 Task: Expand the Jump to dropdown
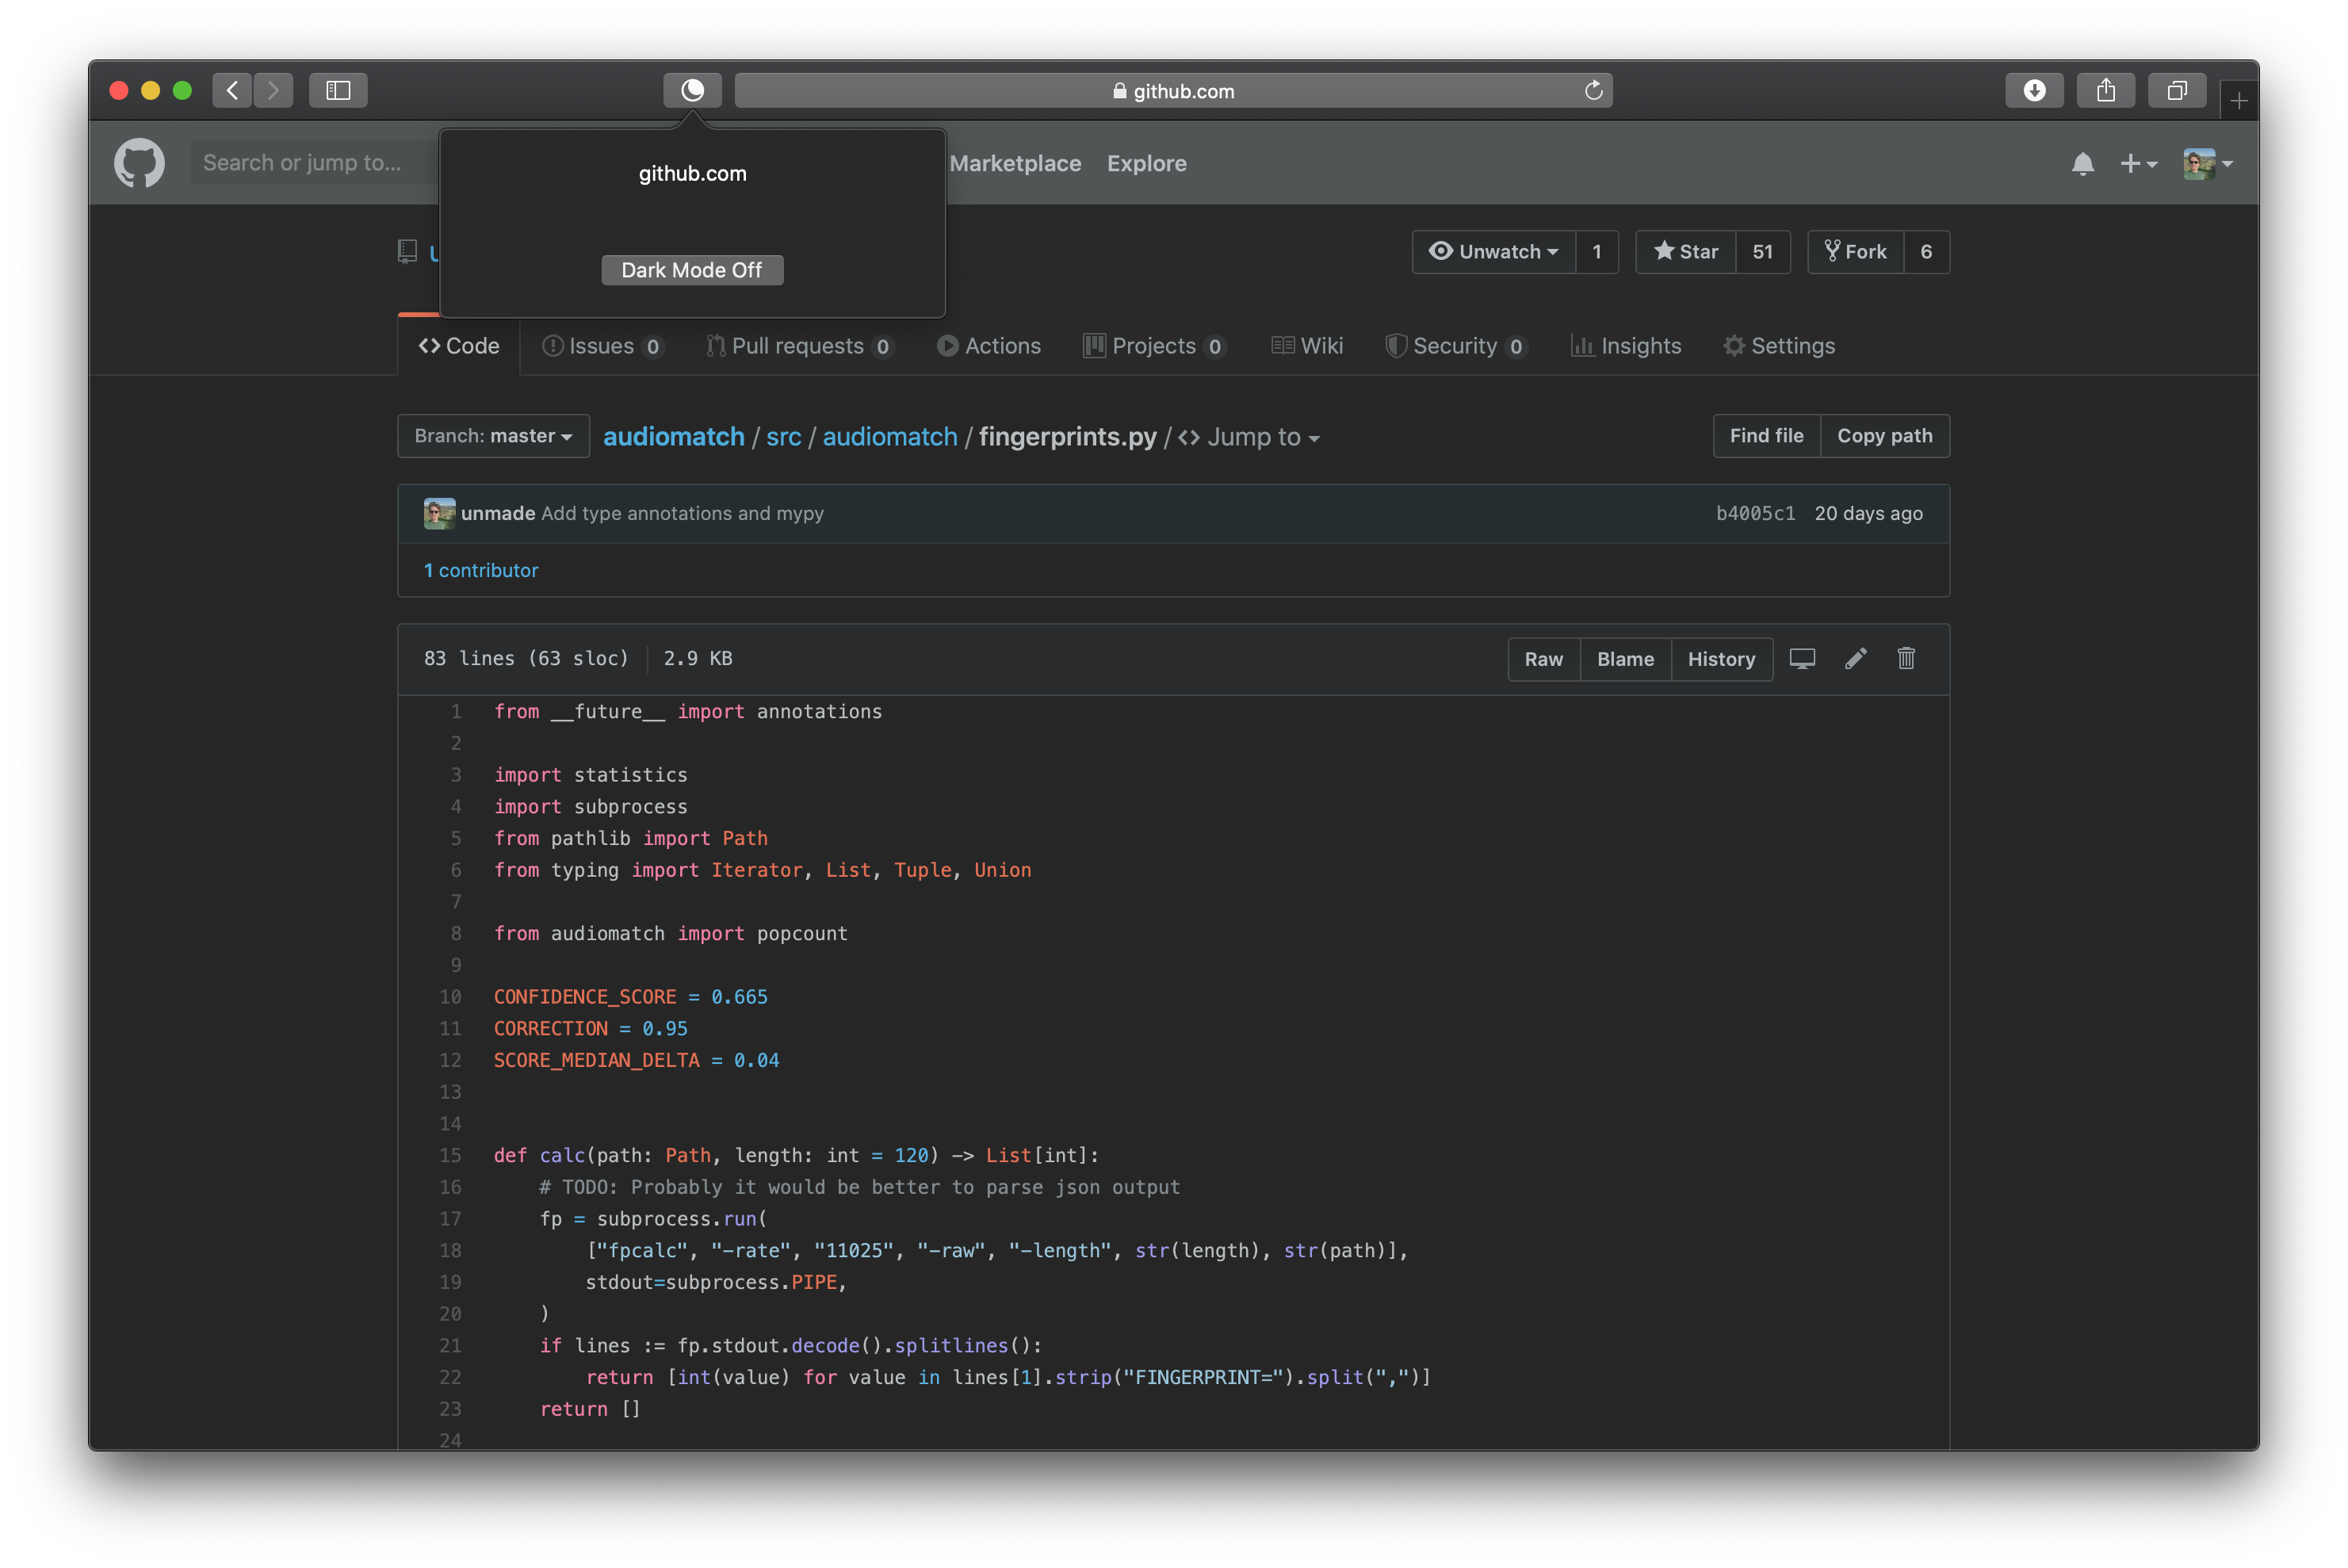click(1250, 437)
